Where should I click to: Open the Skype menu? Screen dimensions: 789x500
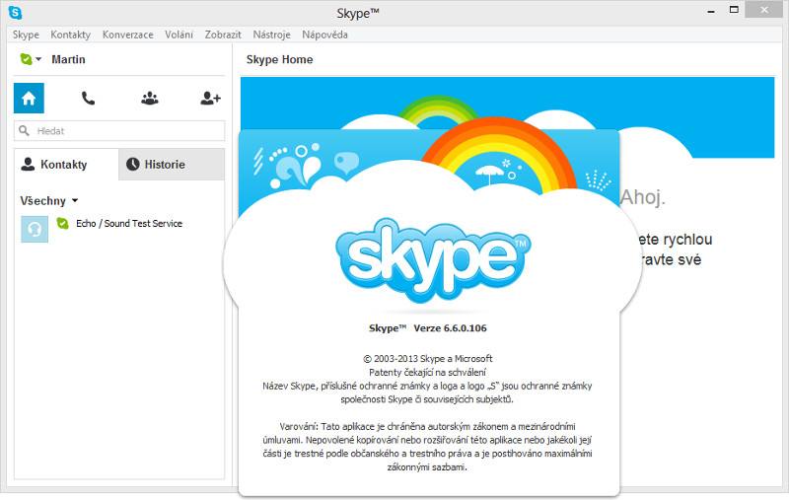point(26,35)
